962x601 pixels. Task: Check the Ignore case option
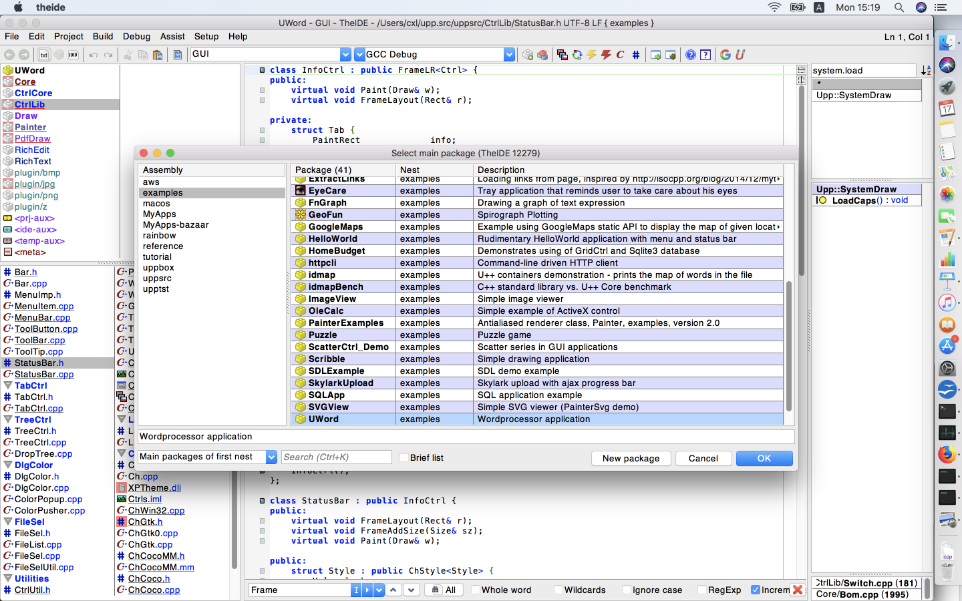pos(627,590)
